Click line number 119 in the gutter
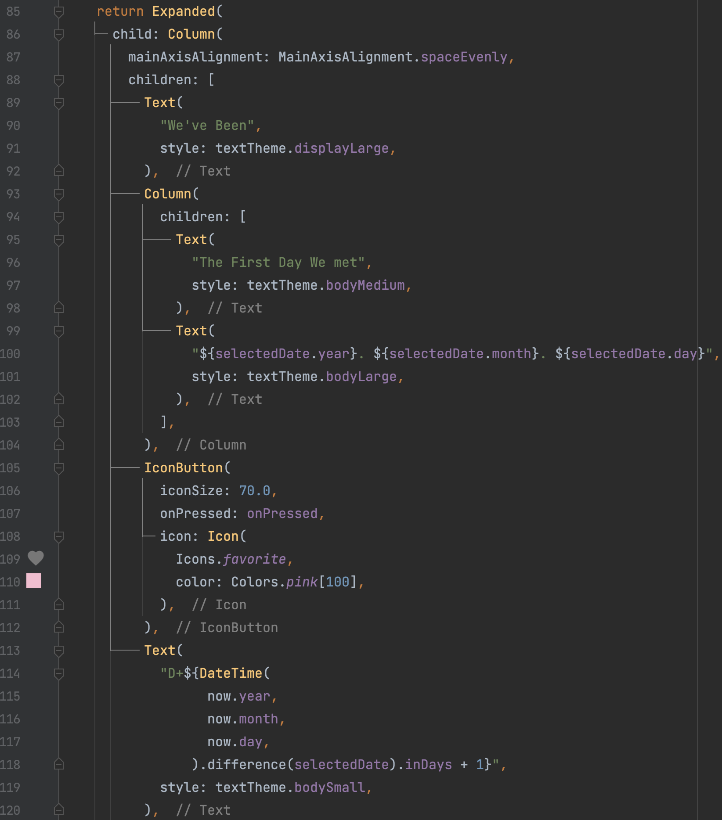 point(10,788)
